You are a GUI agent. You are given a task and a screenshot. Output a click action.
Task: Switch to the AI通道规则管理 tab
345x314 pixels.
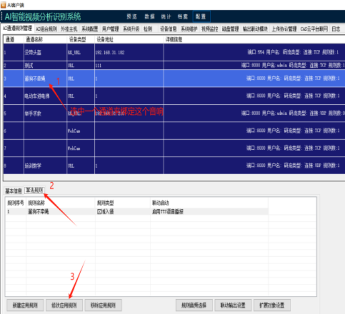tap(17, 28)
